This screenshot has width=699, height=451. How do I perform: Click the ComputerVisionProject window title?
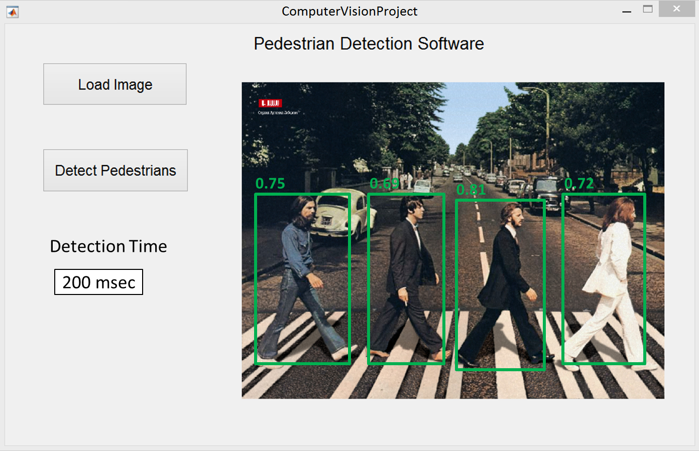point(350,12)
